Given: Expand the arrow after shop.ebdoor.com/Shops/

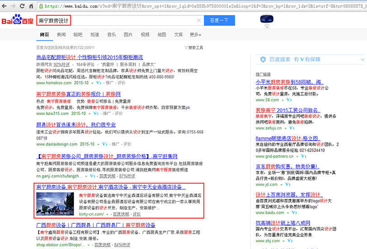Looking at the screenshot, I should (x=89, y=245).
